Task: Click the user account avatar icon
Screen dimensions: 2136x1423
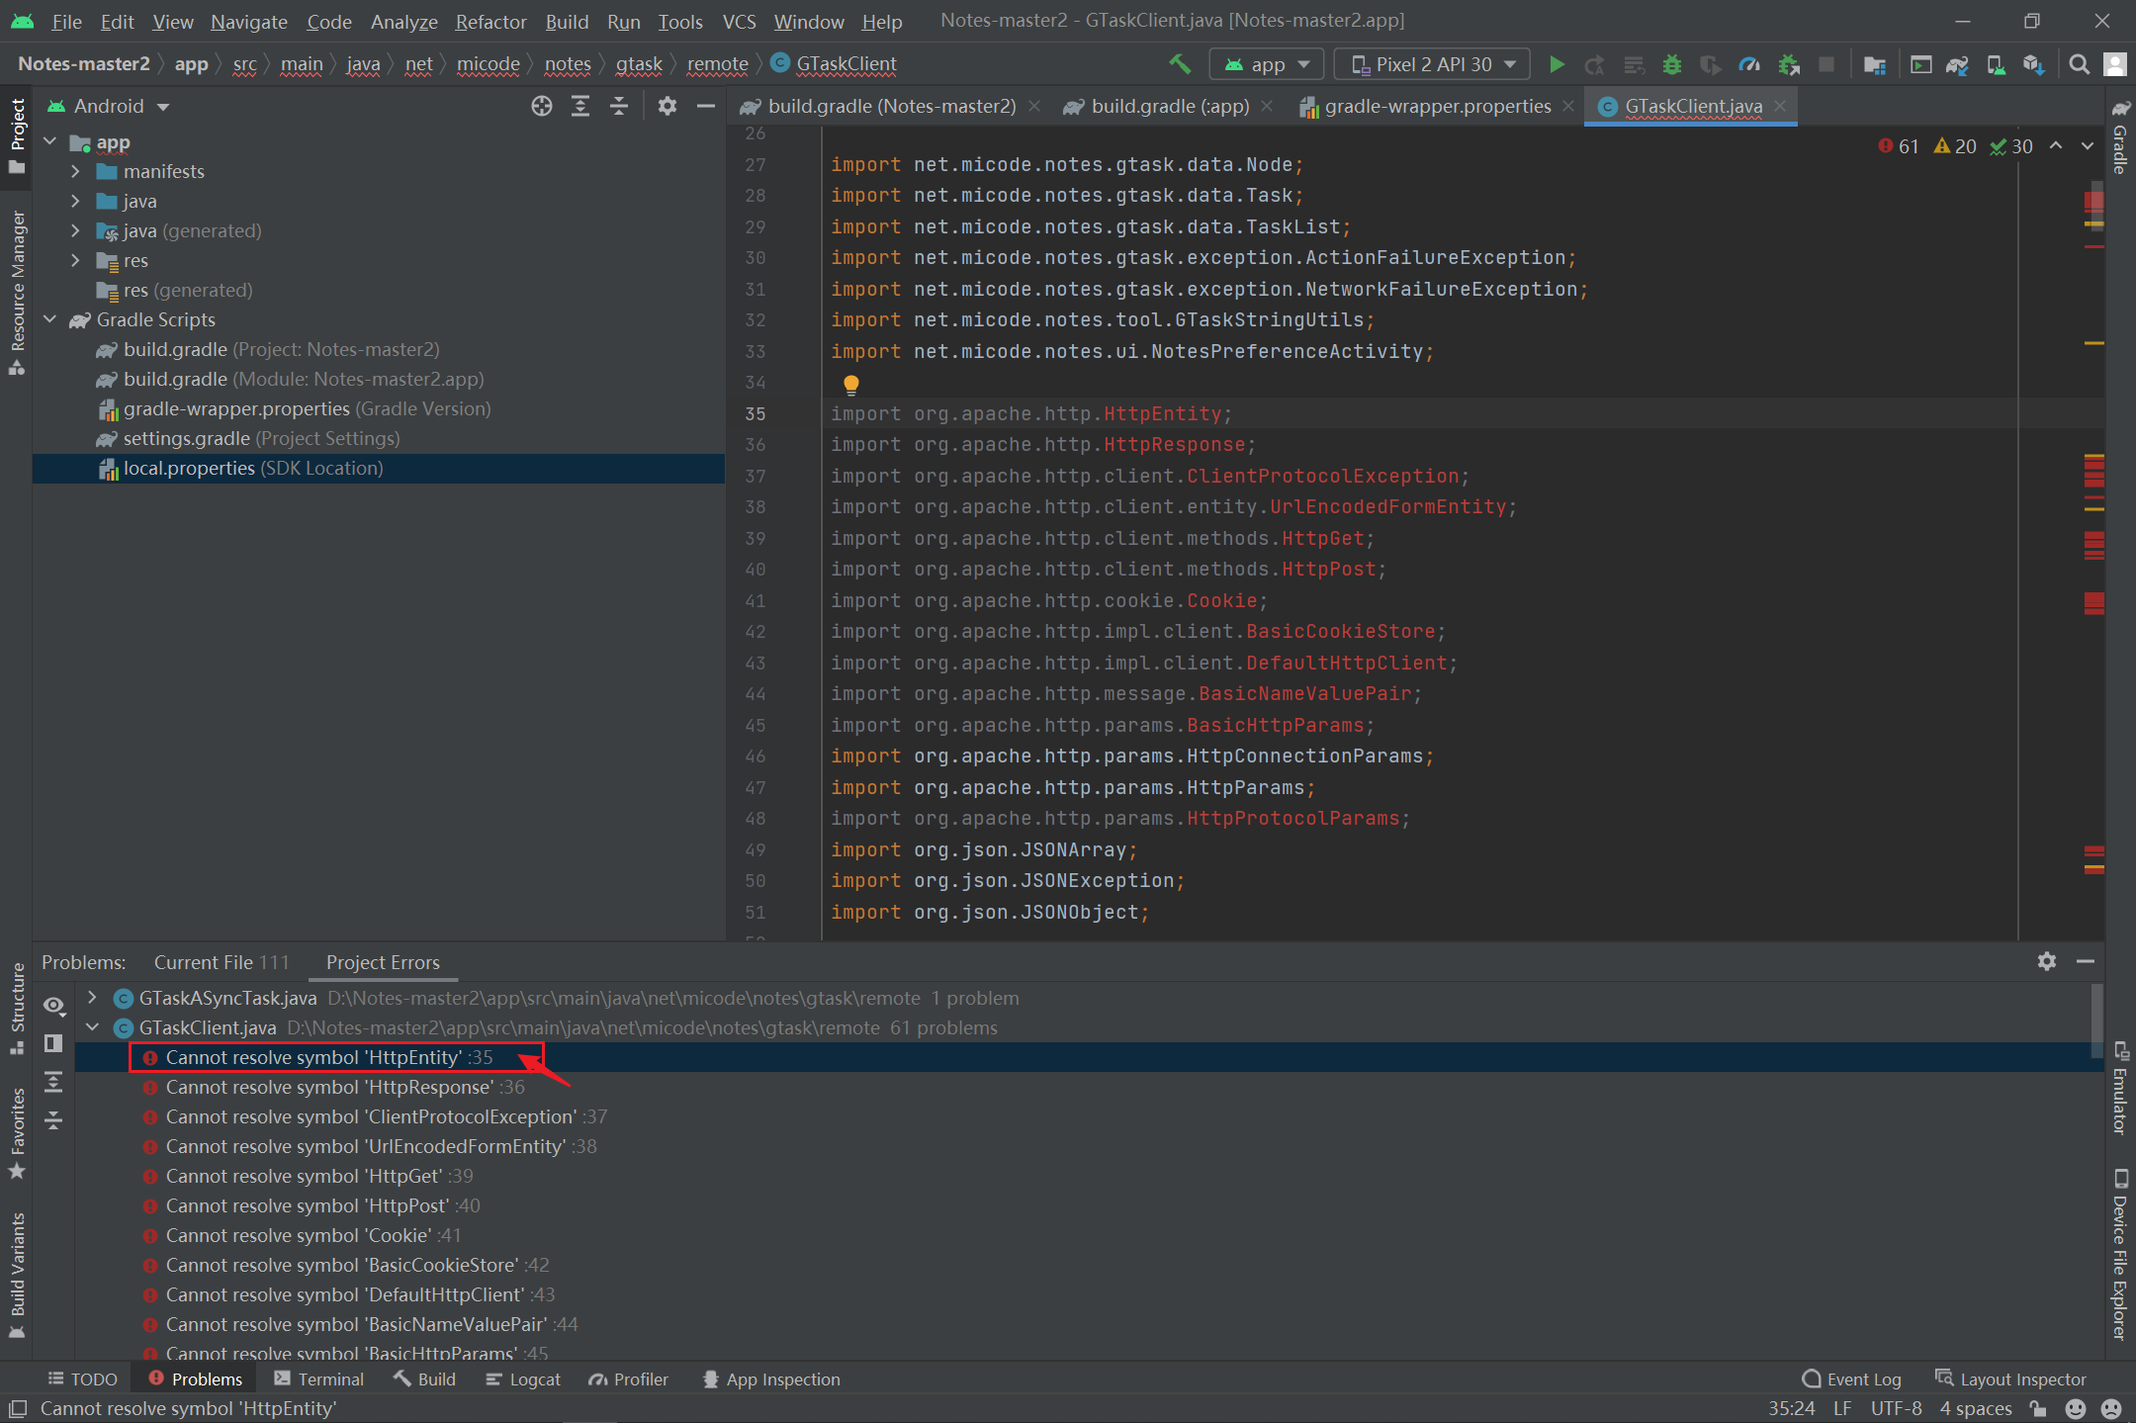Action: coord(2114,64)
